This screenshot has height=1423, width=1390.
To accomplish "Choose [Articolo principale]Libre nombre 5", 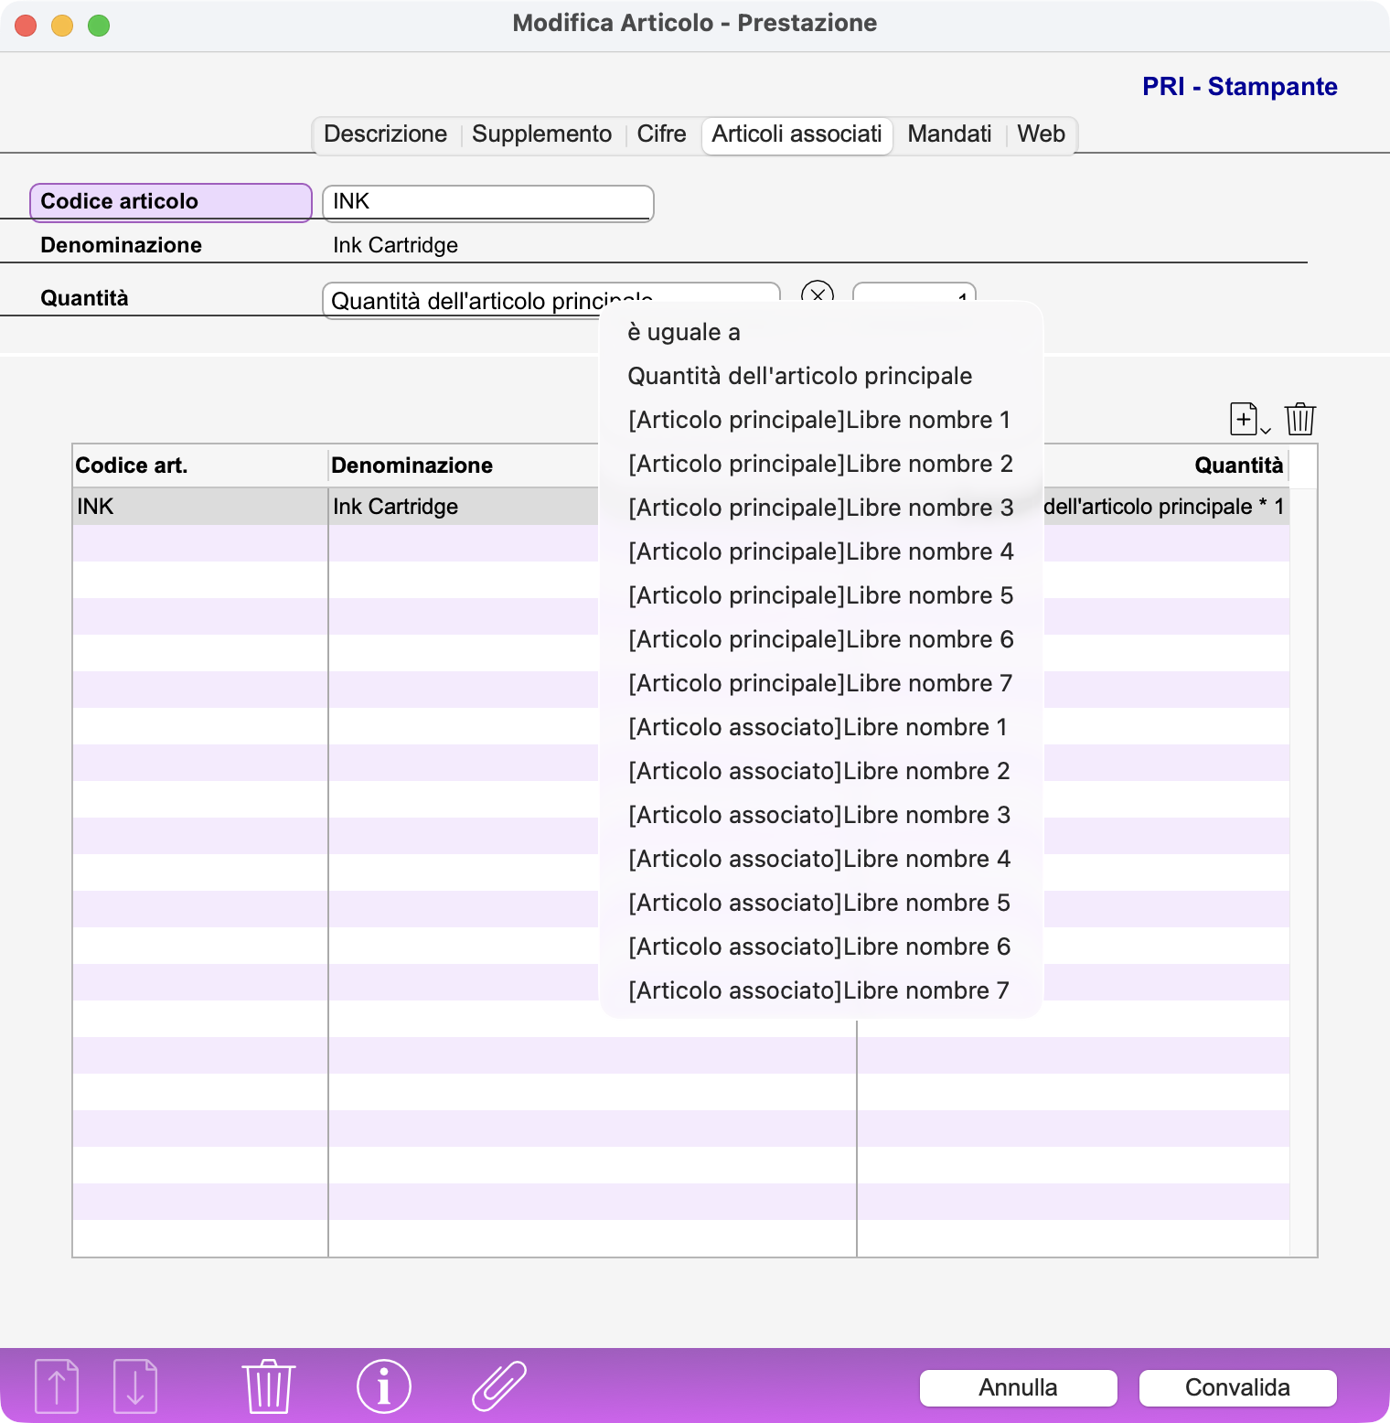I will (x=821, y=595).
